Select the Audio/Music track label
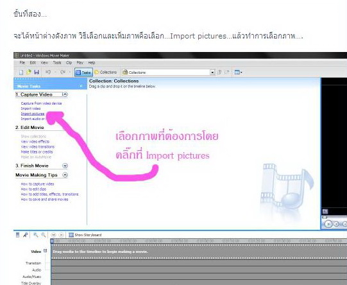The width and height of the screenshot is (347, 285). click(x=31, y=277)
